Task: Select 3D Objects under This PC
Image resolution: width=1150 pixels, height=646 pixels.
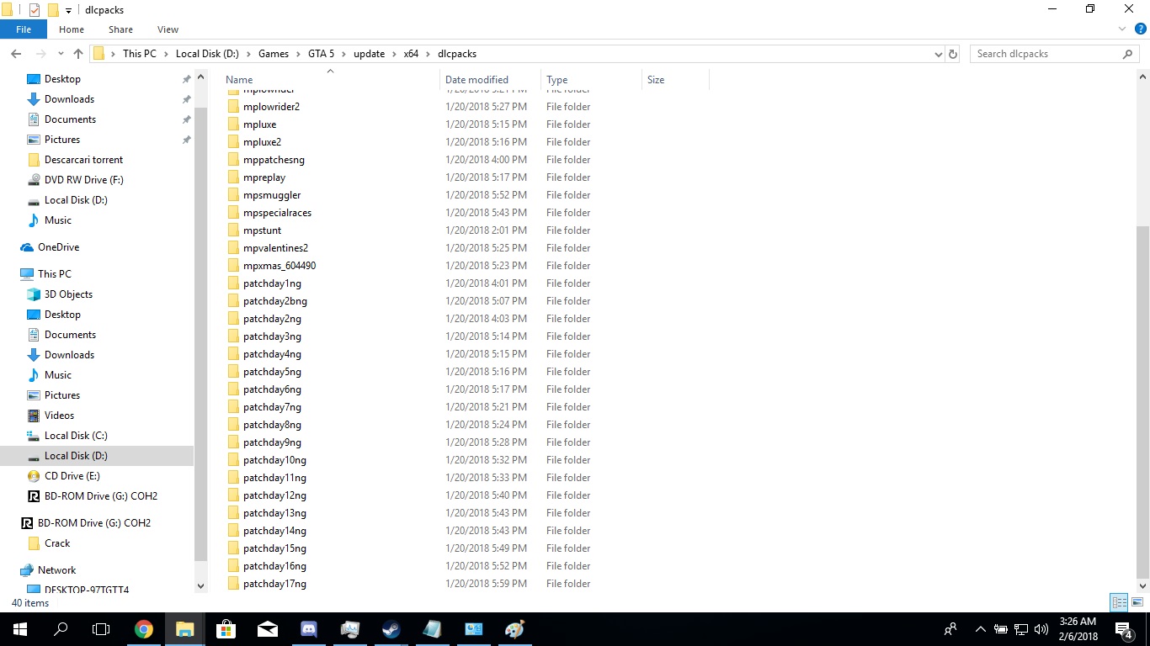Action: (68, 294)
